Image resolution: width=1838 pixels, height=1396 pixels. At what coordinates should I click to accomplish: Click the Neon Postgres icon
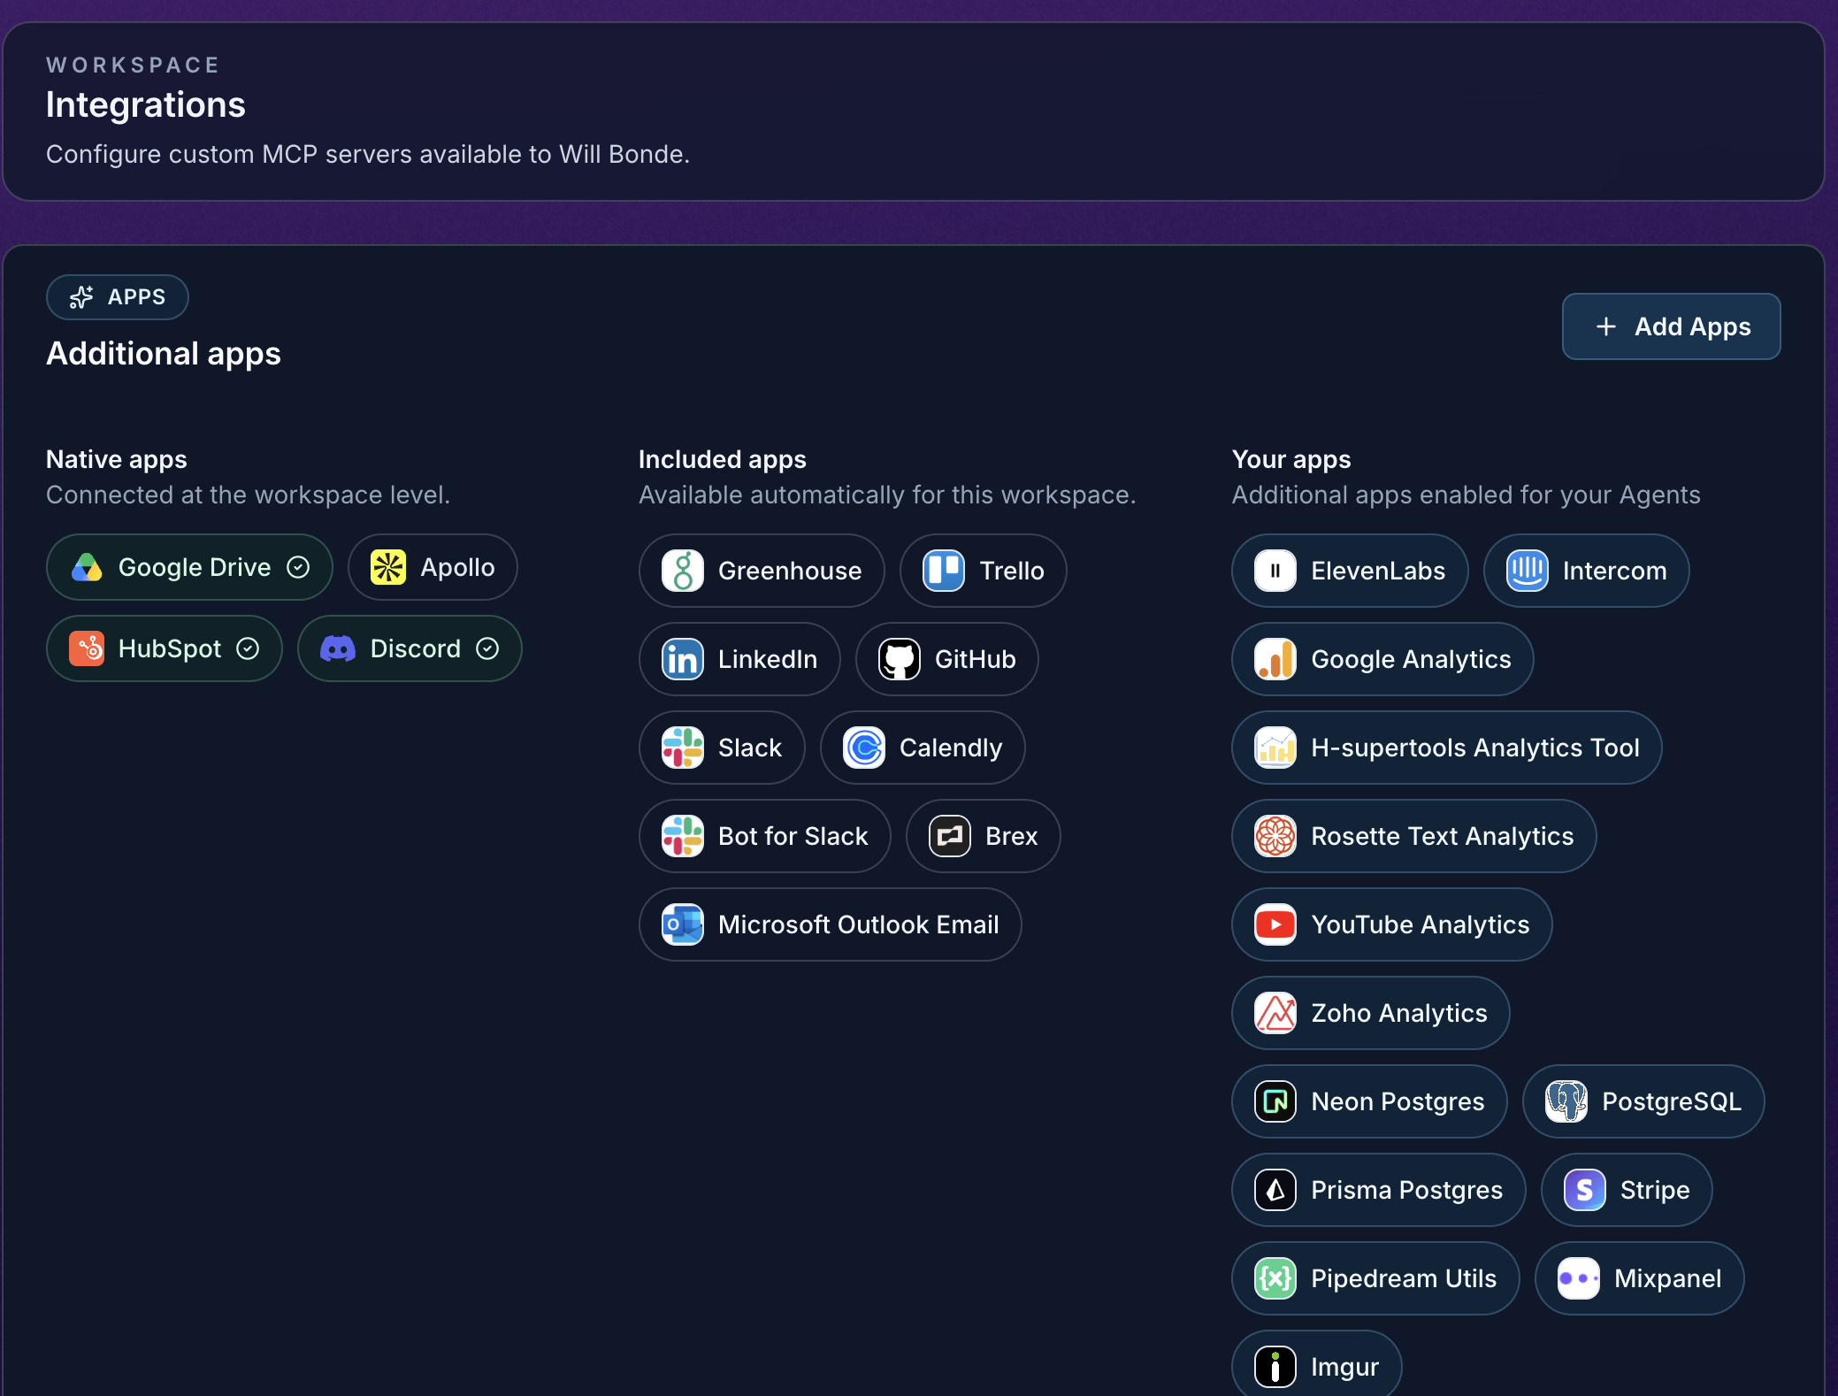1275,1101
